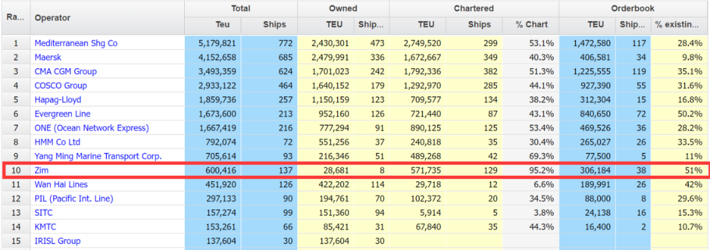This screenshot has height=250, width=710.
Task: Select the CMA CGM Group link
Action: 66,72
